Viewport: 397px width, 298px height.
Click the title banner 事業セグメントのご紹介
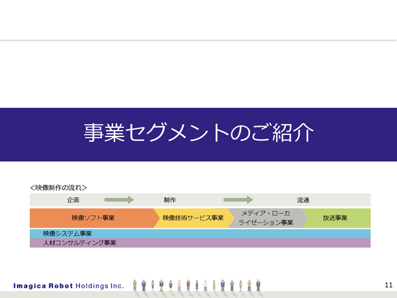198,134
